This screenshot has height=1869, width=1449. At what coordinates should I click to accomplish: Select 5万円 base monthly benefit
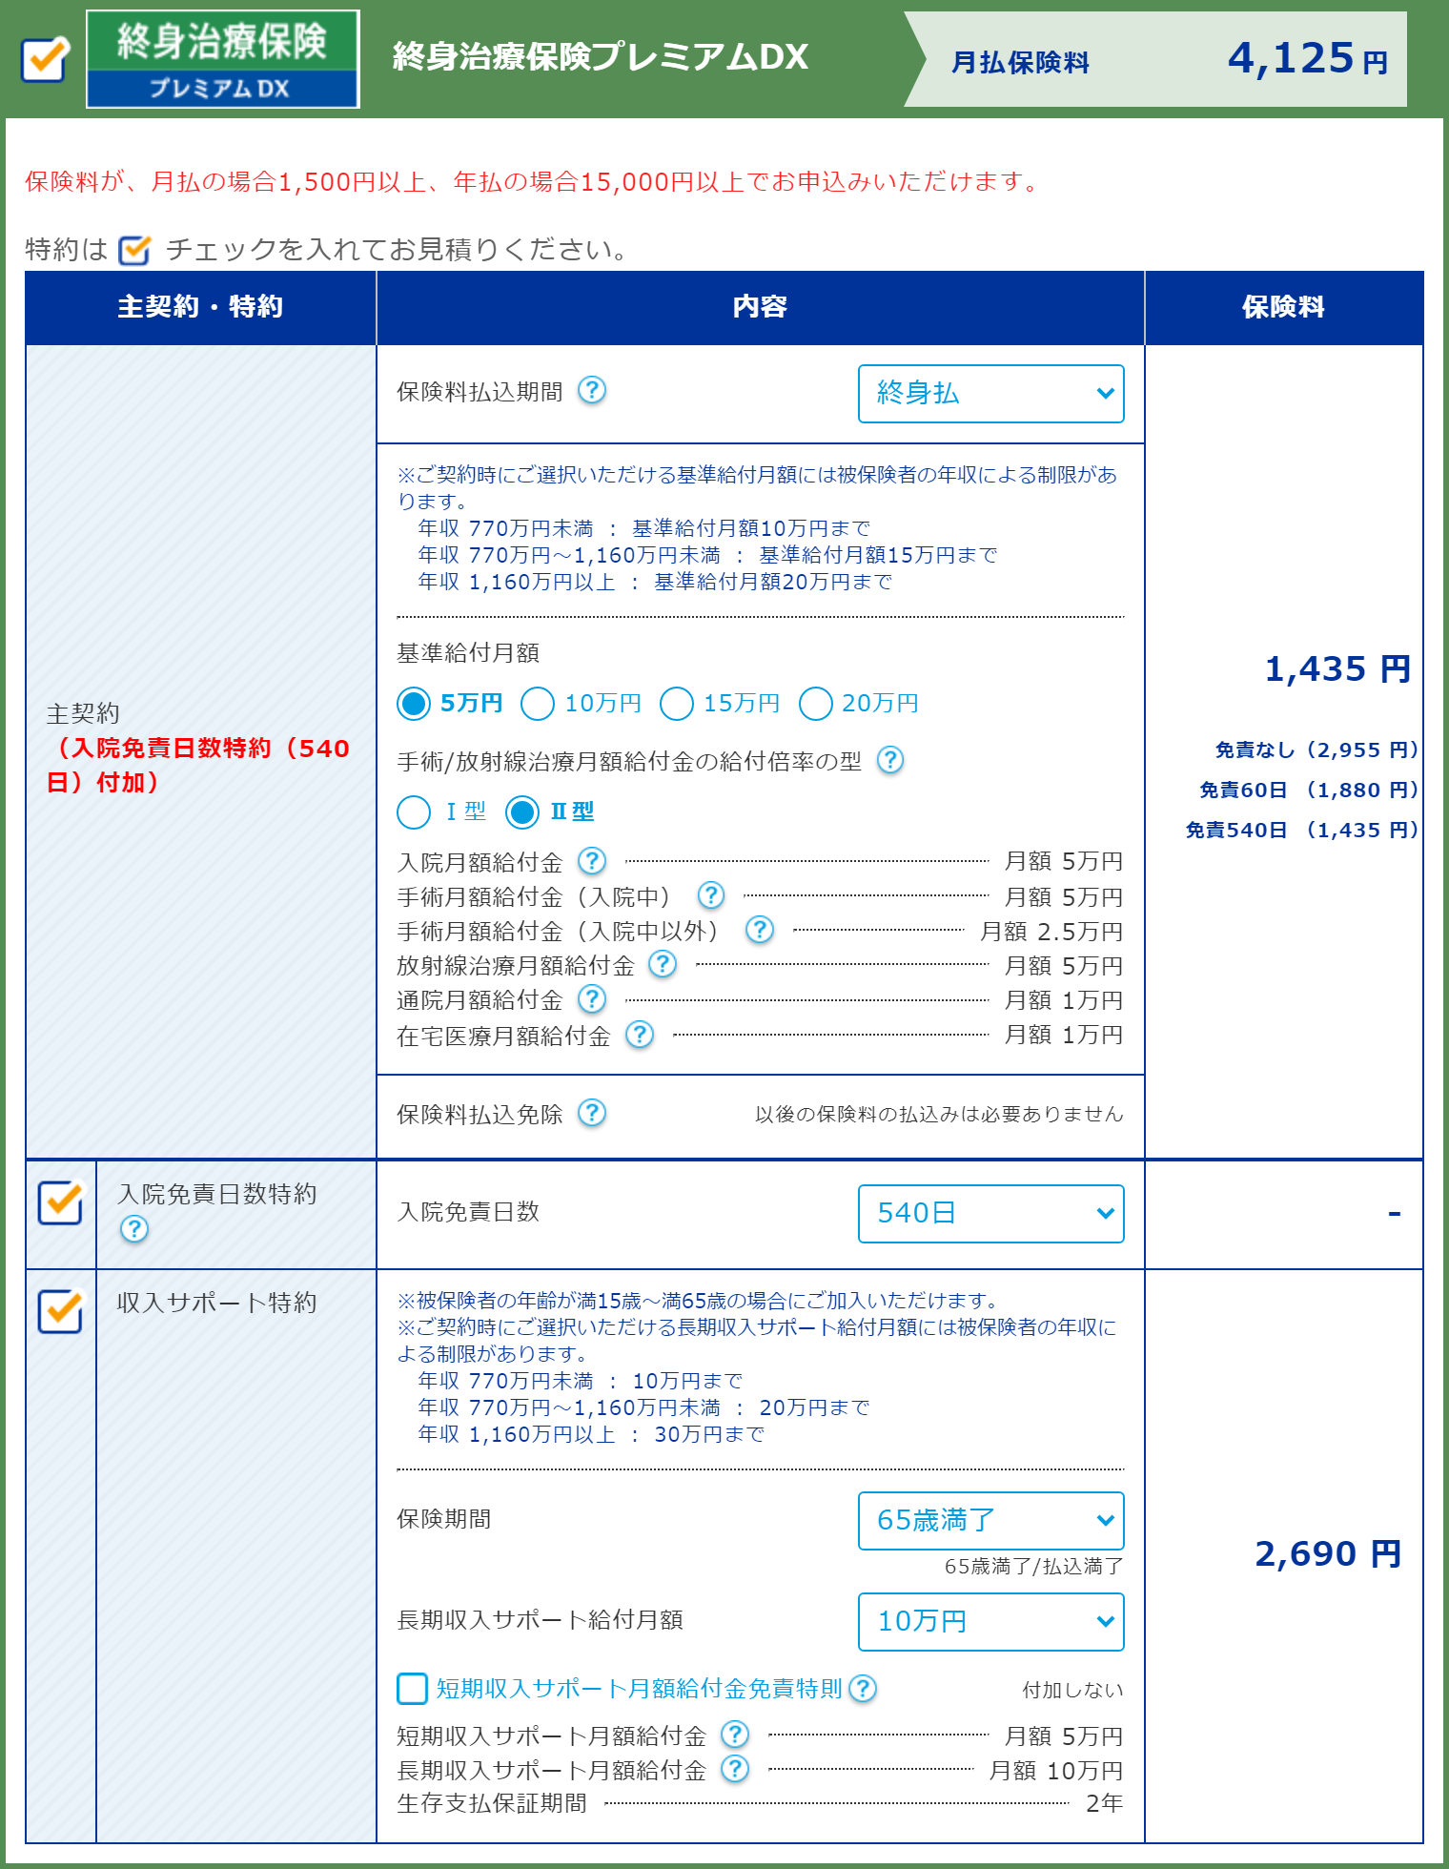414,704
